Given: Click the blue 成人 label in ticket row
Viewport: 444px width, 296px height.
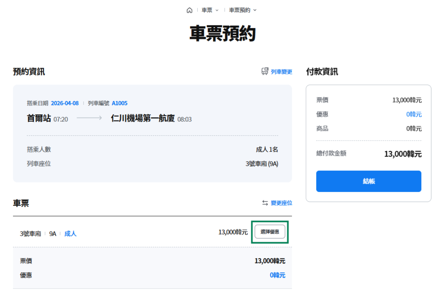Looking at the screenshot, I should pos(70,234).
